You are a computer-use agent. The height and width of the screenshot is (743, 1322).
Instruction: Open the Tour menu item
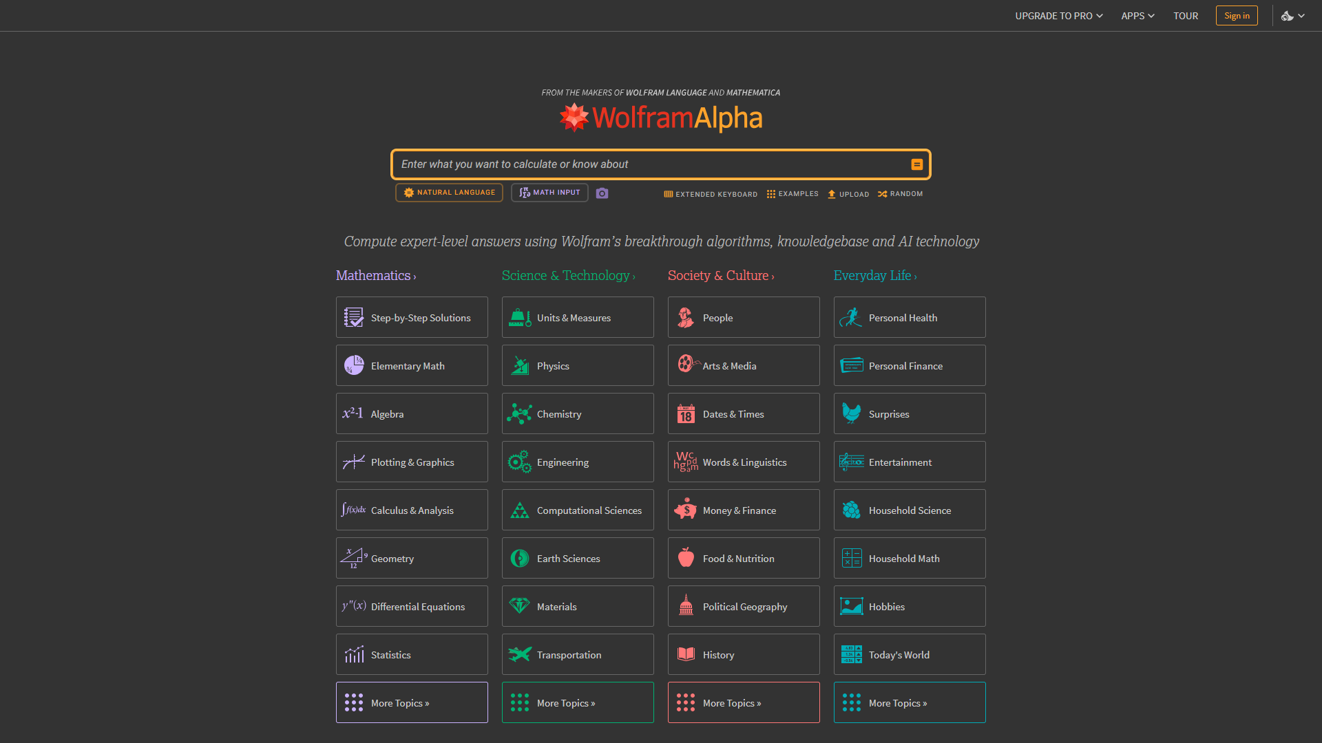point(1186,16)
